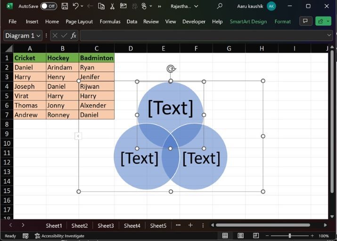Open the Format tab
The height and width of the screenshot is (241, 337).
pos(282,22)
